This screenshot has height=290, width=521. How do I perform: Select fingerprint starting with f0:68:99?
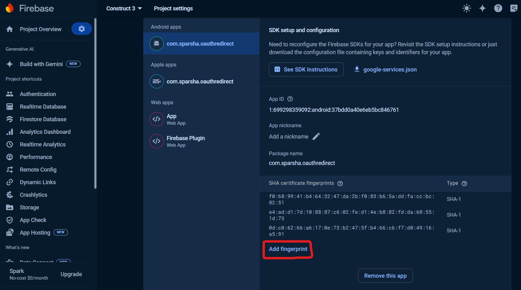point(351,199)
